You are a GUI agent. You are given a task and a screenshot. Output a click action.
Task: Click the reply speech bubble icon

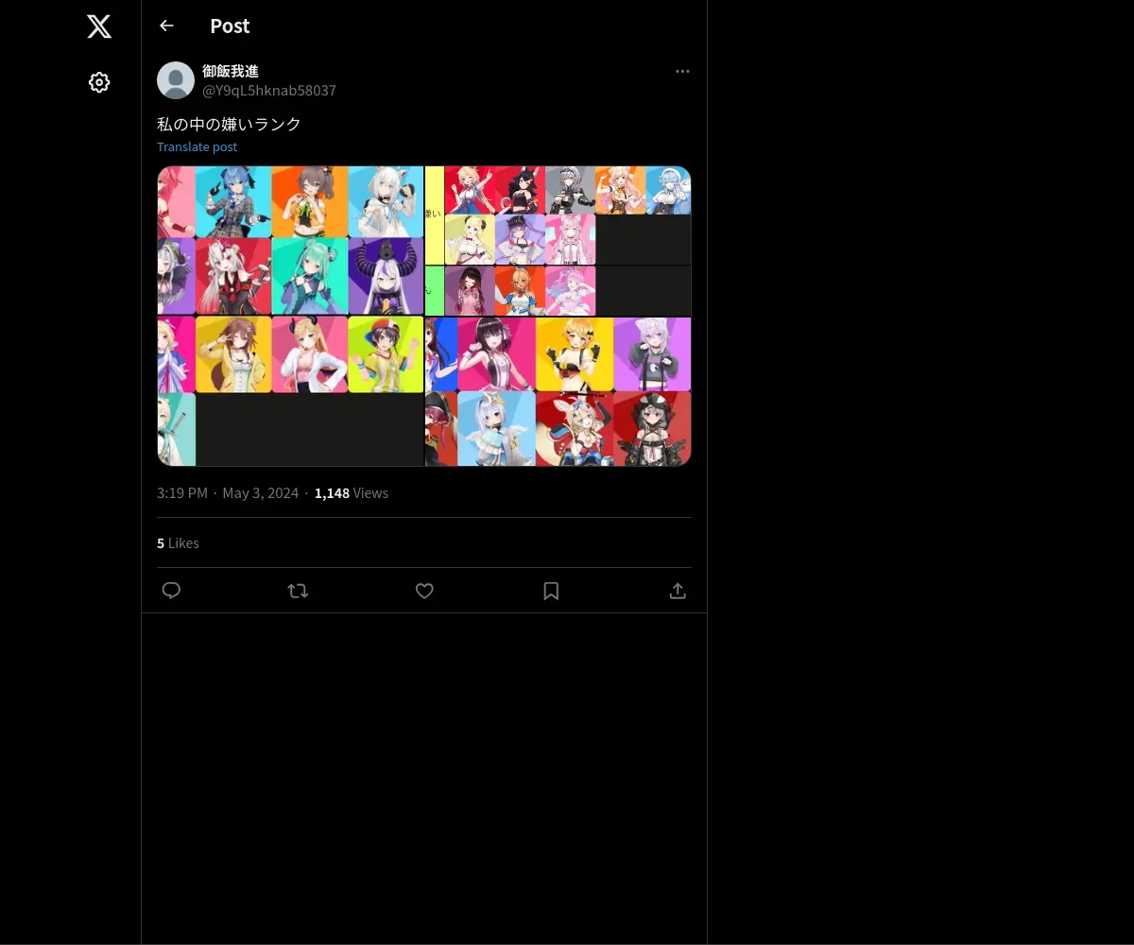coord(171,591)
